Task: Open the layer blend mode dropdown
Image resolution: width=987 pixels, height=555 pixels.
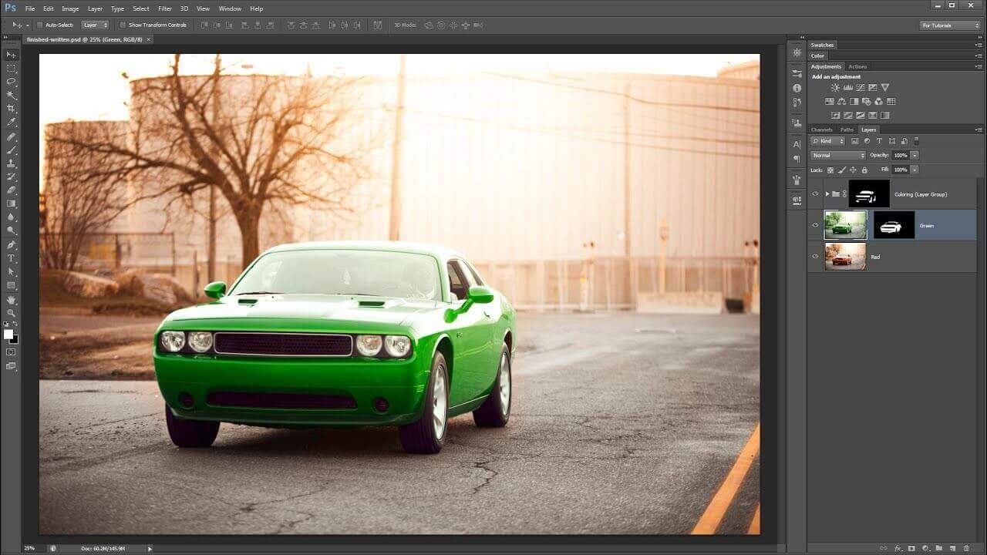Action: [x=837, y=155]
